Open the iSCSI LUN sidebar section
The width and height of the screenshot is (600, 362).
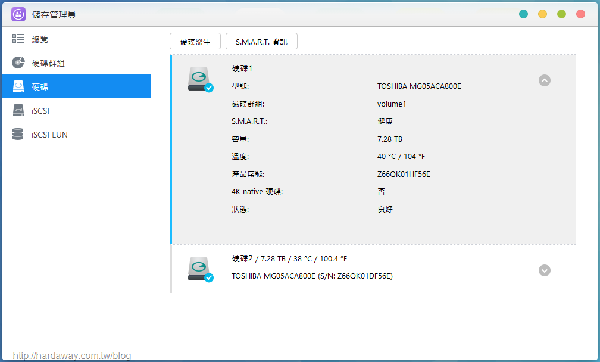[x=77, y=135]
